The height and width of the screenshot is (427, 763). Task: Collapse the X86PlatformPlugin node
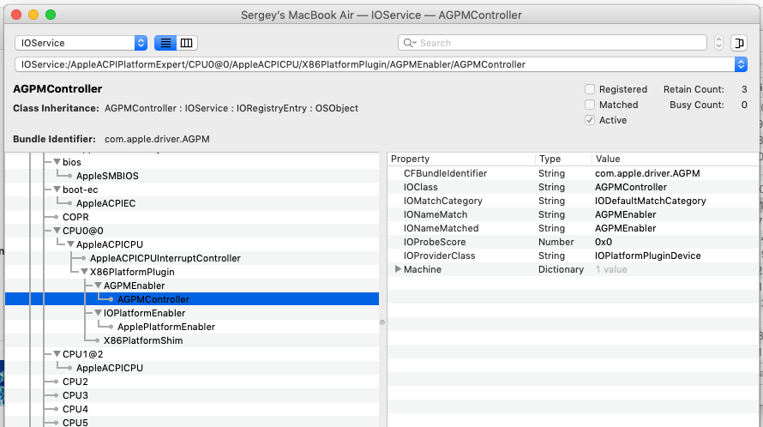coord(84,272)
